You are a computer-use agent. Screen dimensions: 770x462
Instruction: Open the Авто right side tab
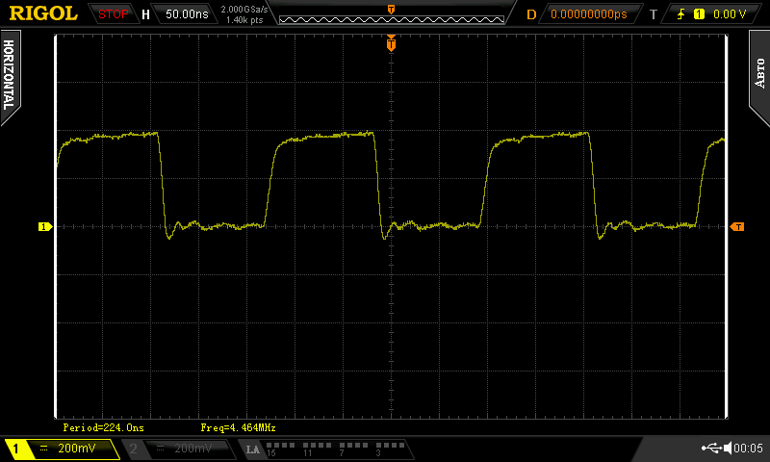tap(759, 70)
